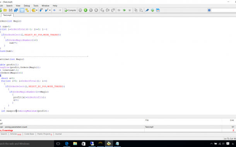Navigate back with the blue left arrow

55,10
